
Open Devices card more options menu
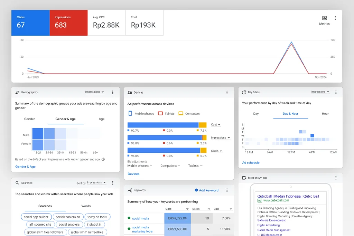tap(227, 93)
